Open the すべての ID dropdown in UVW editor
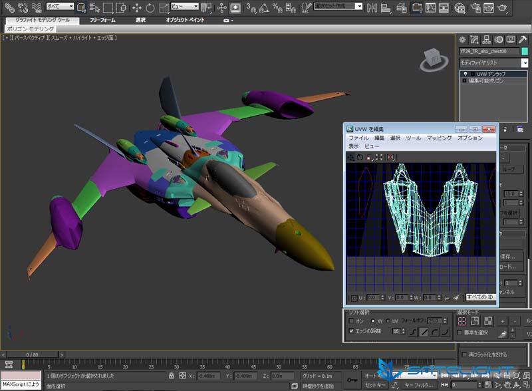Viewport: 532px width, 391px height. click(x=481, y=297)
